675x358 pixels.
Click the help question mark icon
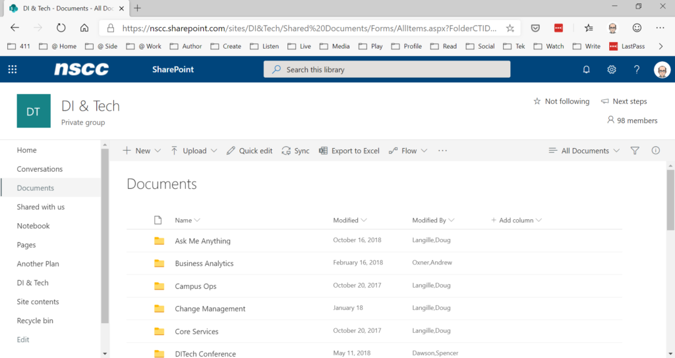coord(637,69)
